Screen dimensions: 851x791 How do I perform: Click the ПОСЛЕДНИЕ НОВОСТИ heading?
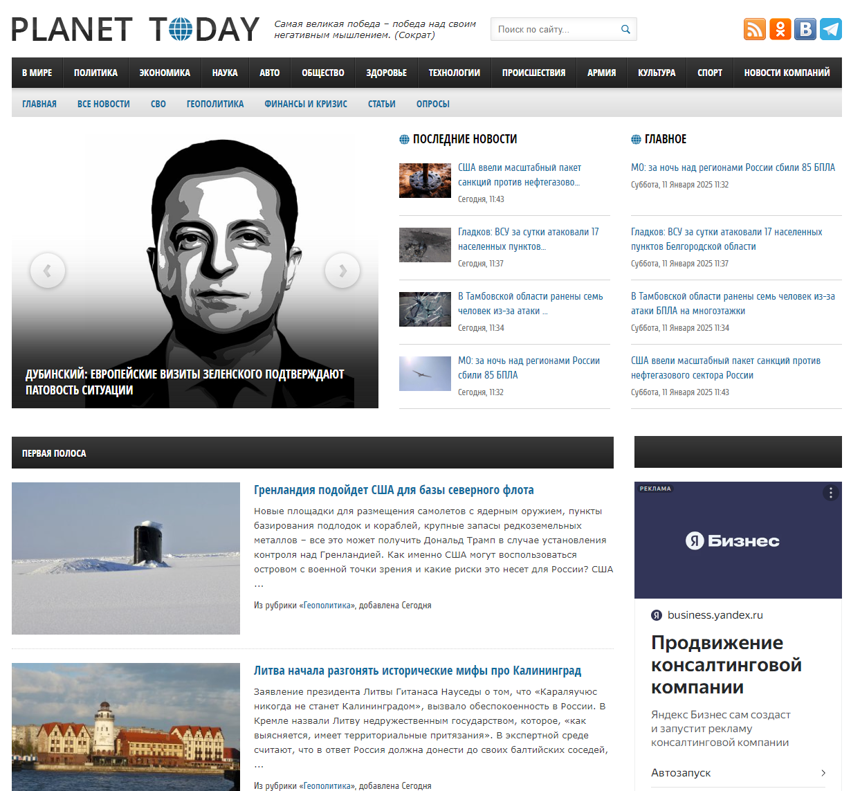coord(465,139)
